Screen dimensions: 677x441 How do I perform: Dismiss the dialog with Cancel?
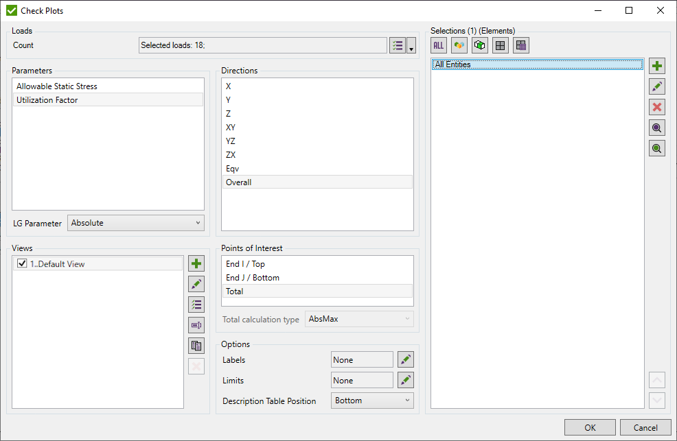point(643,427)
